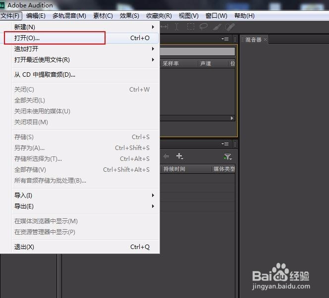
Task: Expand 打开最近使用文件(R) submenu
Action: click(x=85, y=60)
